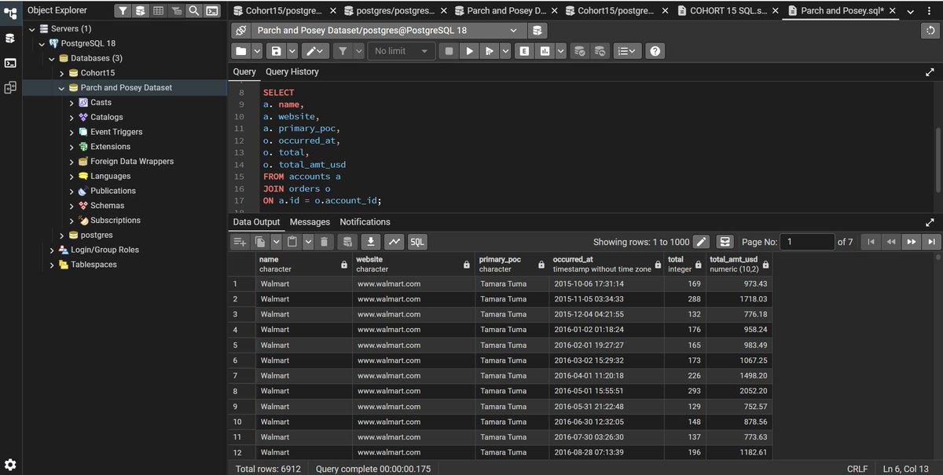This screenshot has width=943, height=475.
Task: Click new query tool icon beside connection dropdown
Action: point(537,30)
